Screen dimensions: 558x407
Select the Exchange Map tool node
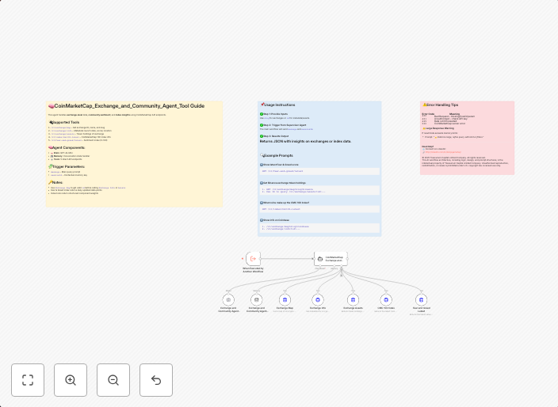(x=285, y=299)
